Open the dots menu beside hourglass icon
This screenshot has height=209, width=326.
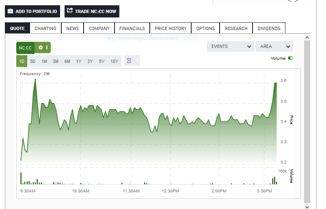[137, 60]
